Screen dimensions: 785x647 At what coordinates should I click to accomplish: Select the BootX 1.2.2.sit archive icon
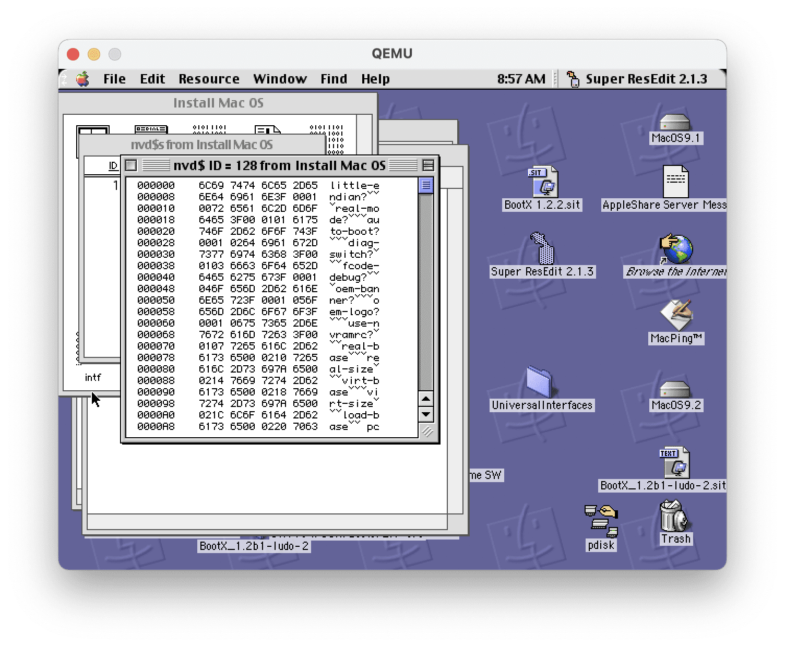(543, 182)
